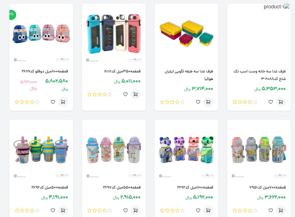Toggle wishlist heart for the 700ml flask 7951
The width and height of the screenshot is (295, 217).
271,210
